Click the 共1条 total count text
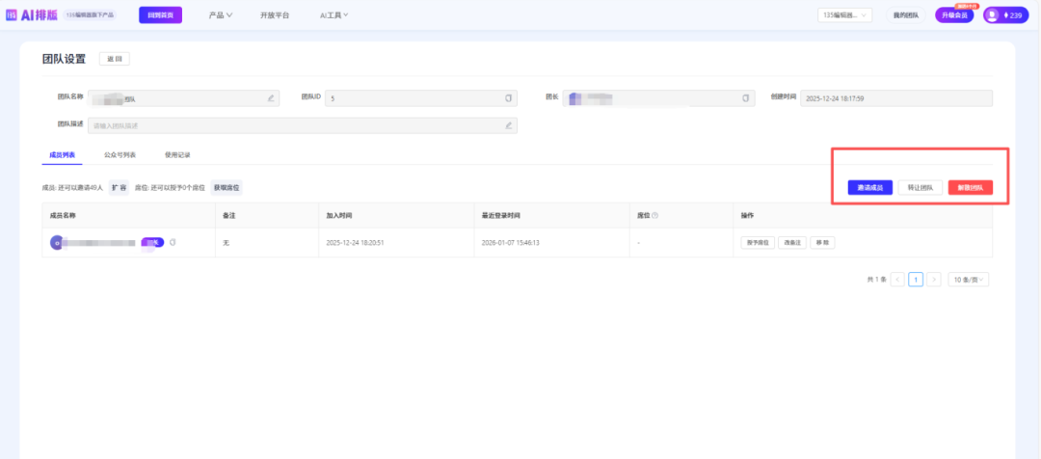This screenshot has width=1041, height=459. [x=876, y=280]
